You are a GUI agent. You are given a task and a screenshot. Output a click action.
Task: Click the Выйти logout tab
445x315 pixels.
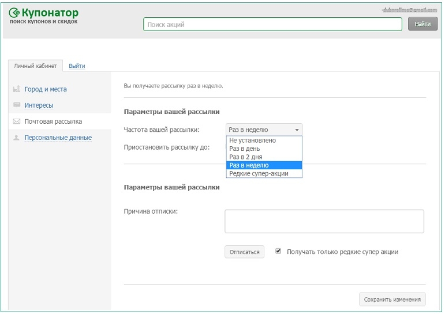tap(77, 66)
